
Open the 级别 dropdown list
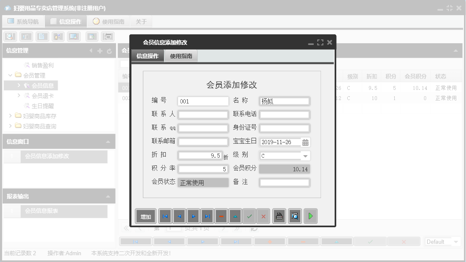pos(306,156)
